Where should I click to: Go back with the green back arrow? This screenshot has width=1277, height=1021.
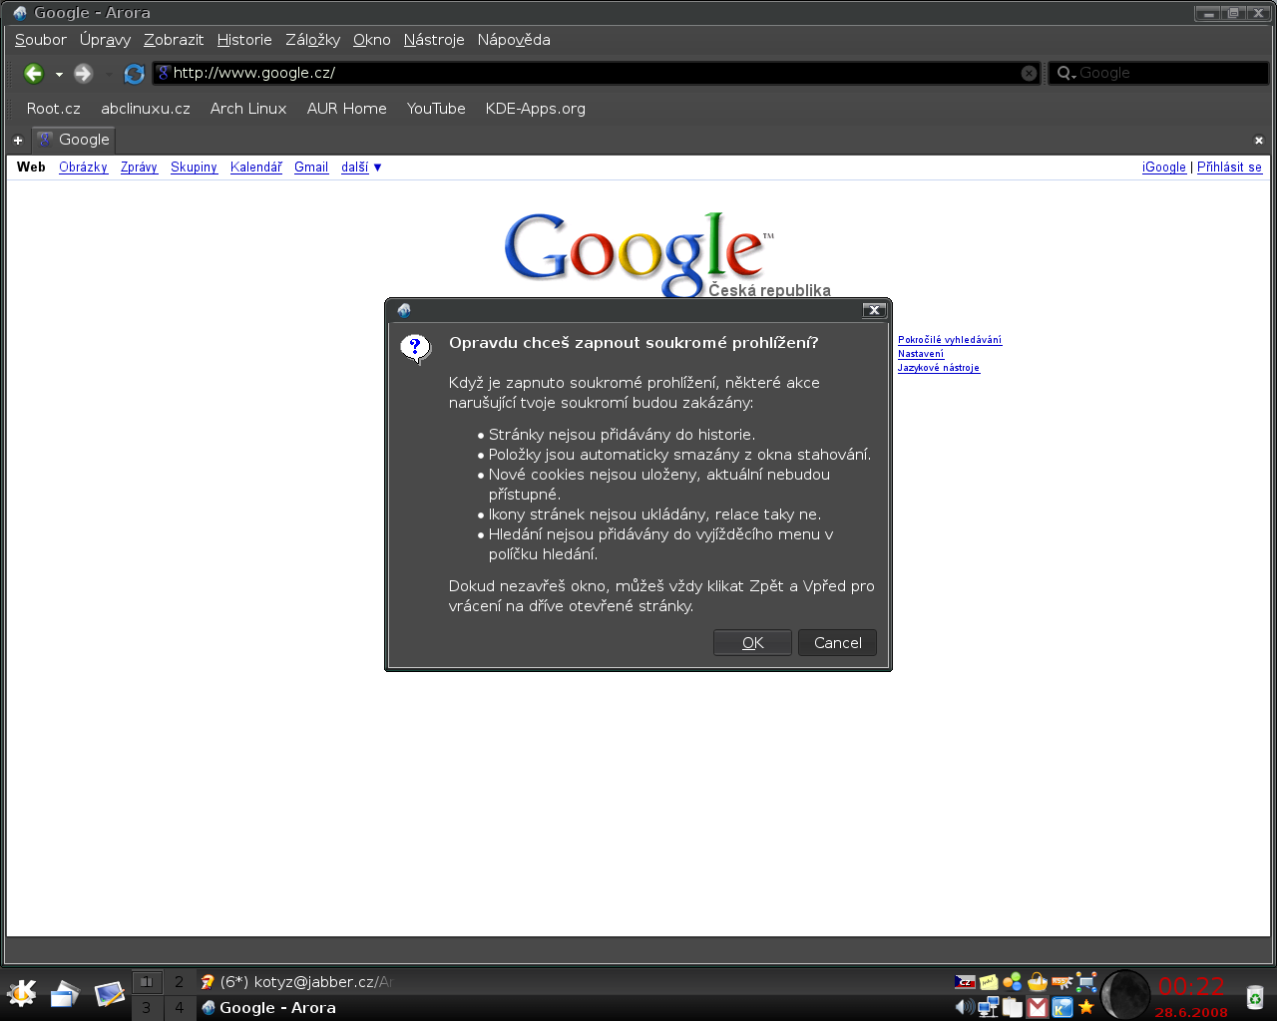[33, 73]
